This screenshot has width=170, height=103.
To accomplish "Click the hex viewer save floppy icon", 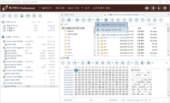I will (148, 63).
